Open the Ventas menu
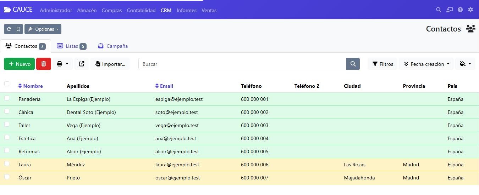This screenshot has height=195, width=479. (209, 10)
